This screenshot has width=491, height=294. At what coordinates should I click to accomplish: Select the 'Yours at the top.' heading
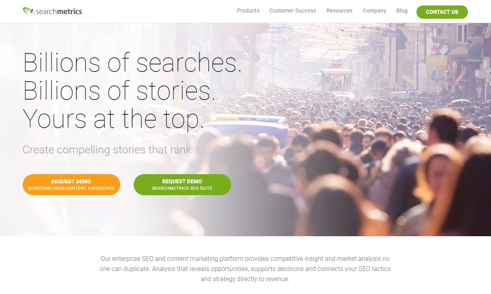tap(113, 119)
